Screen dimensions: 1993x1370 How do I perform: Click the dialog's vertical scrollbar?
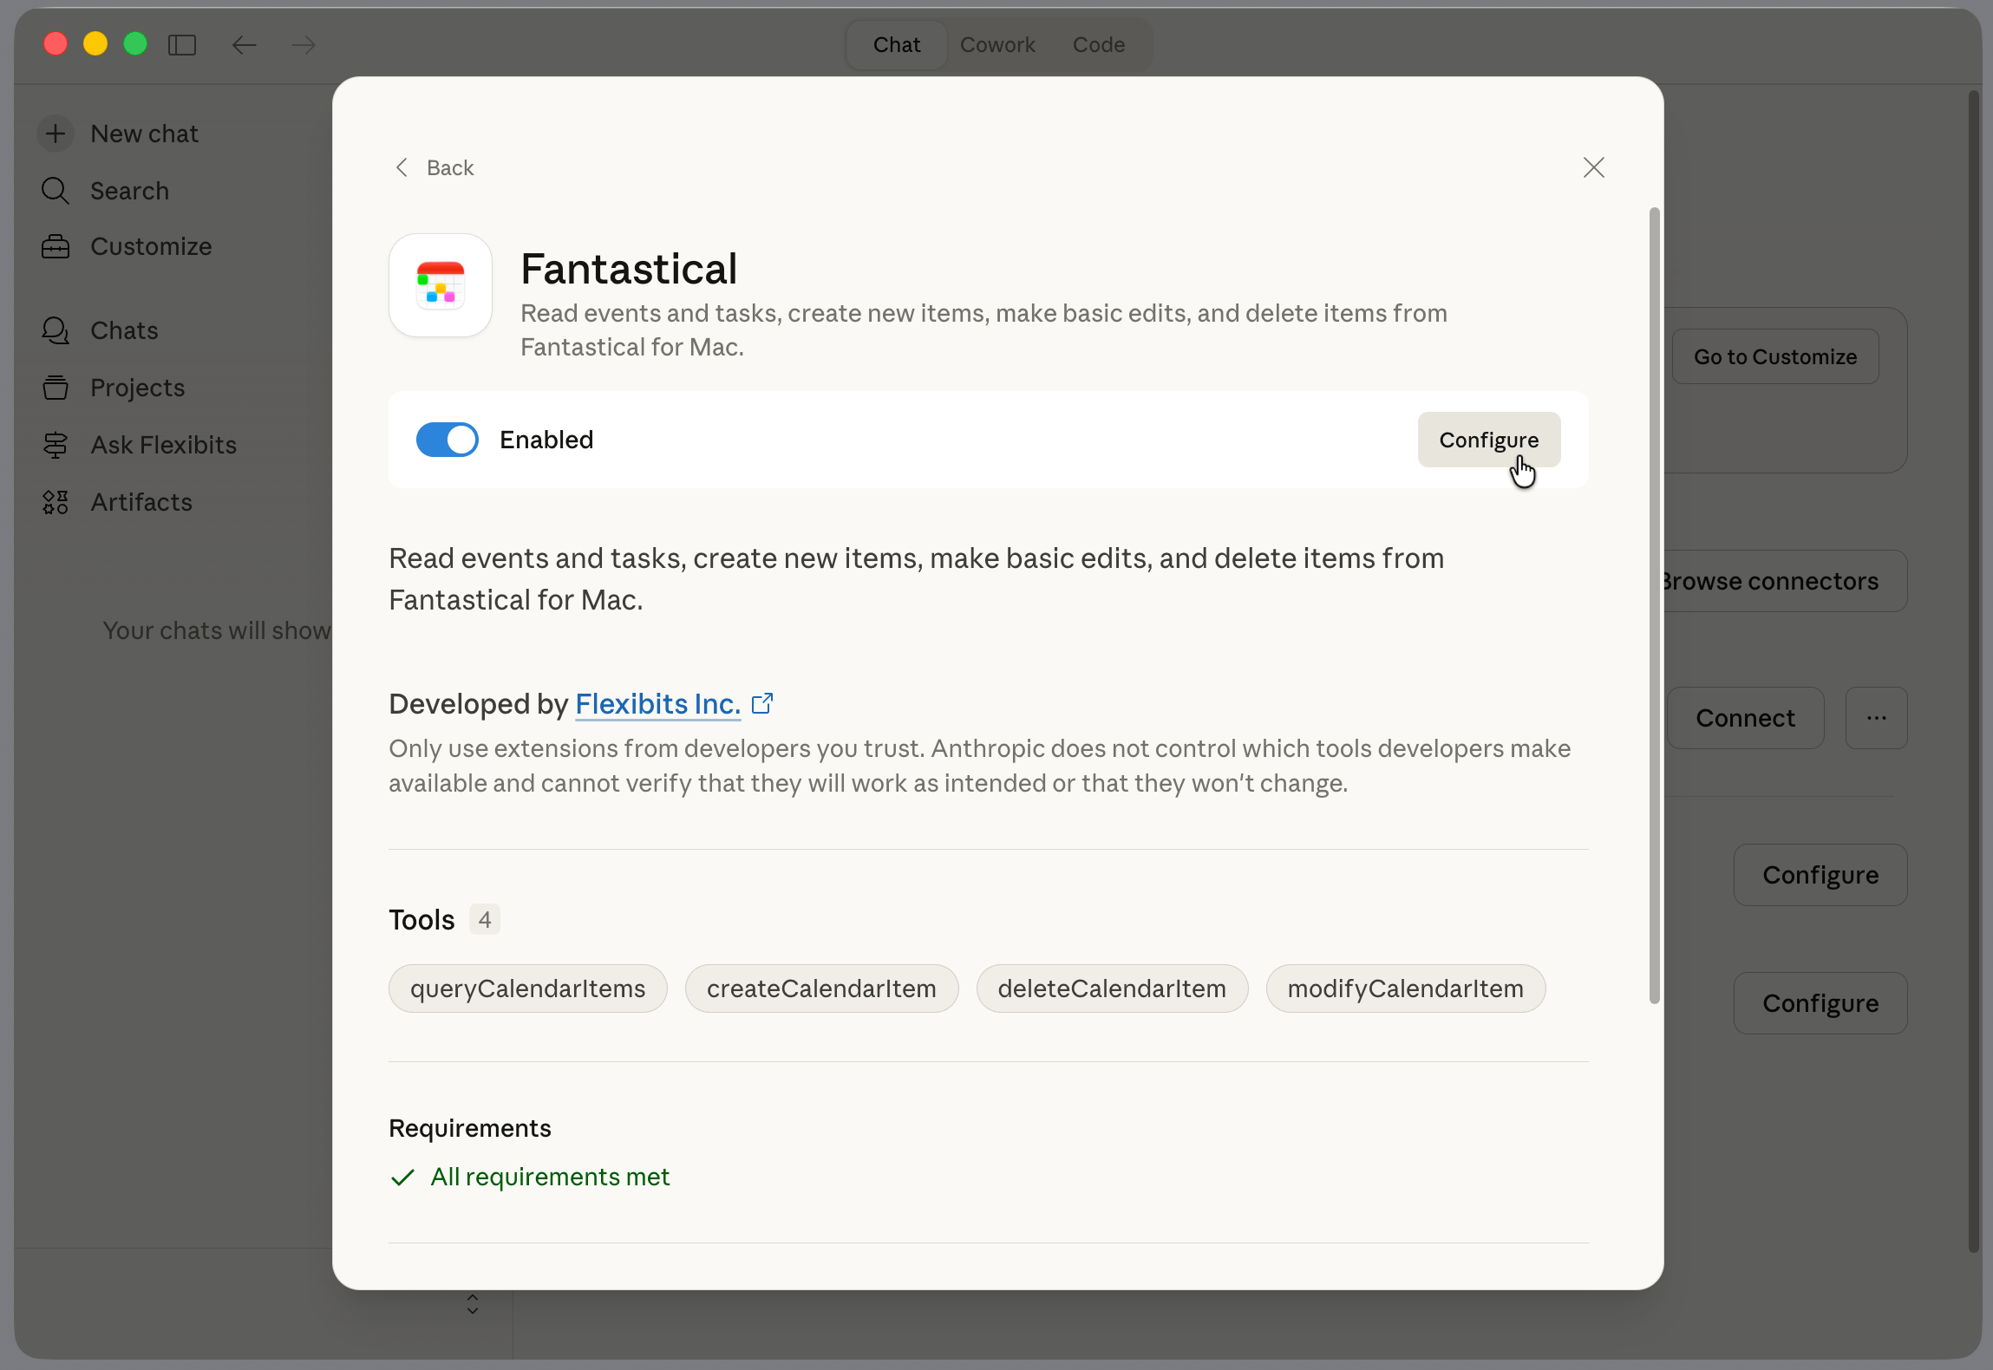[1654, 607]
